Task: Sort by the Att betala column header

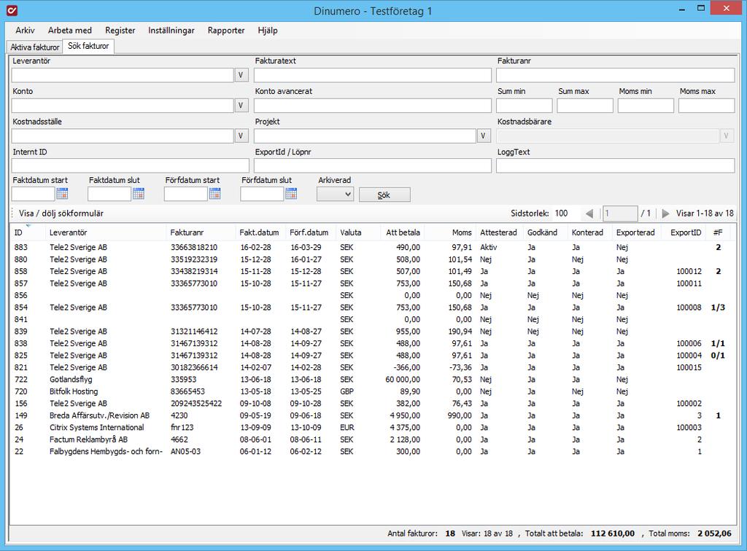Action: [x=402, y=232]
